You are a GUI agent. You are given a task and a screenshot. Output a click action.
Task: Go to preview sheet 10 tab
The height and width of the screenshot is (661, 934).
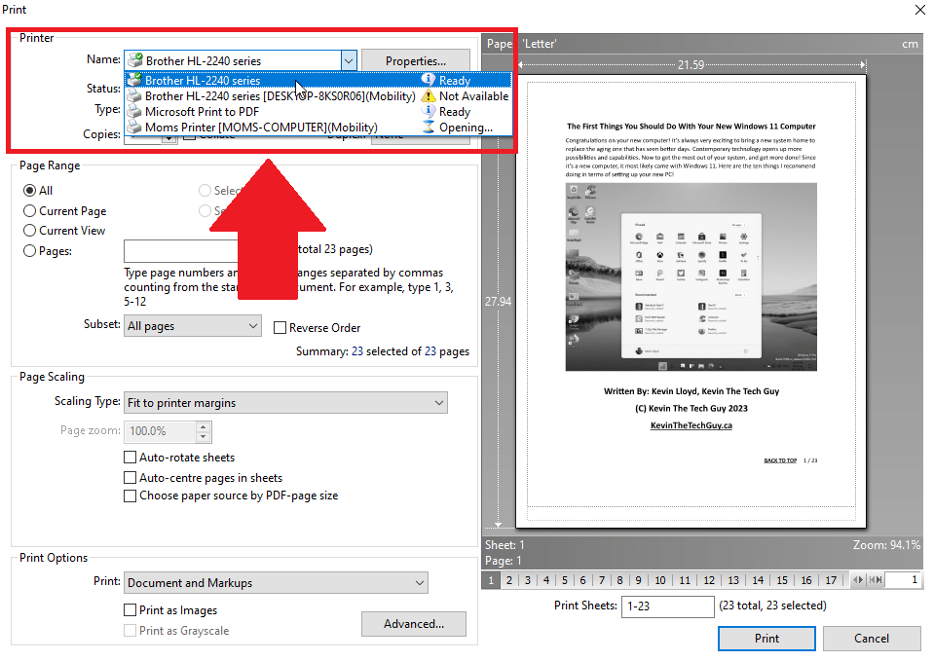pyautogui.click(x=660, y=580)
